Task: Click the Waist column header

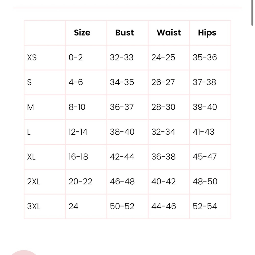Action: point(169,33)
